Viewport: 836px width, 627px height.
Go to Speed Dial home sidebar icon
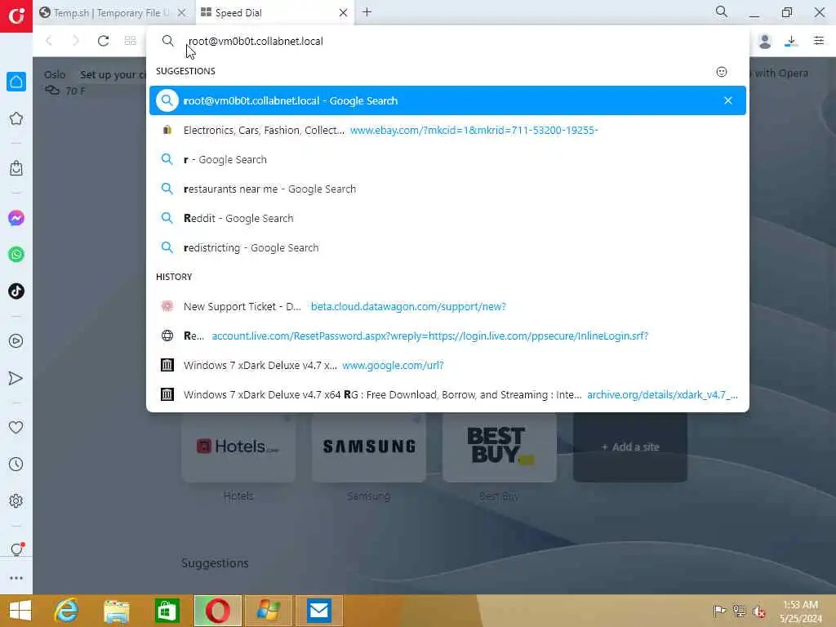[16, 82]
